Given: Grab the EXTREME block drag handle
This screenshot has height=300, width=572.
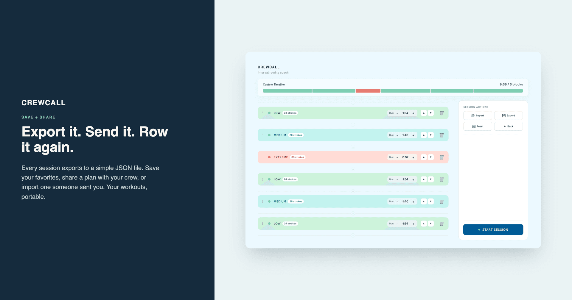Looking at the screenshot, I should point(263,157).
